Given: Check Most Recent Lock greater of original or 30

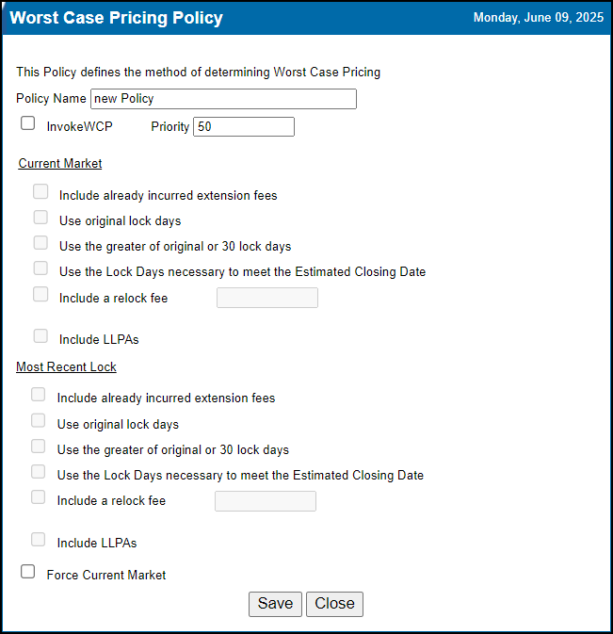Looking at the screenshot, I should pyautogui.click(x=39, y=447).
